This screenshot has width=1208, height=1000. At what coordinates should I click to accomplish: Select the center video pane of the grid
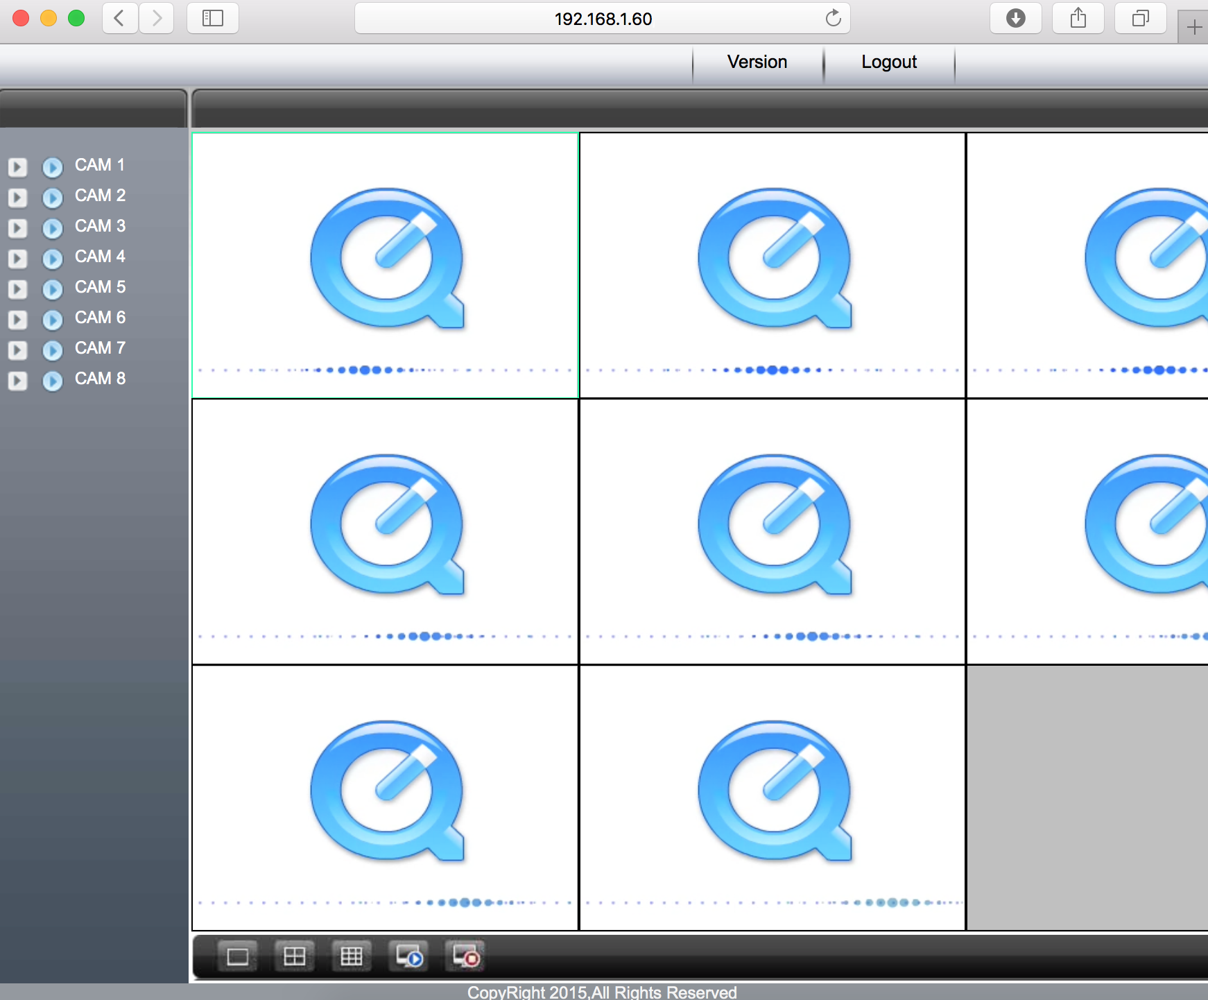773,532
